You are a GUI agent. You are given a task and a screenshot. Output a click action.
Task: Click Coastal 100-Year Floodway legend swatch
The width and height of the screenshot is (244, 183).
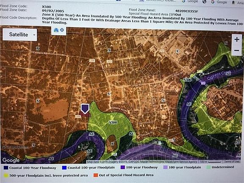6,168
